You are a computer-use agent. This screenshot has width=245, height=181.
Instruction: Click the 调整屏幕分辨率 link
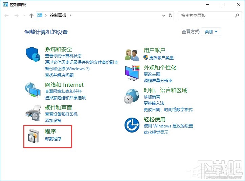click(158, 81)
